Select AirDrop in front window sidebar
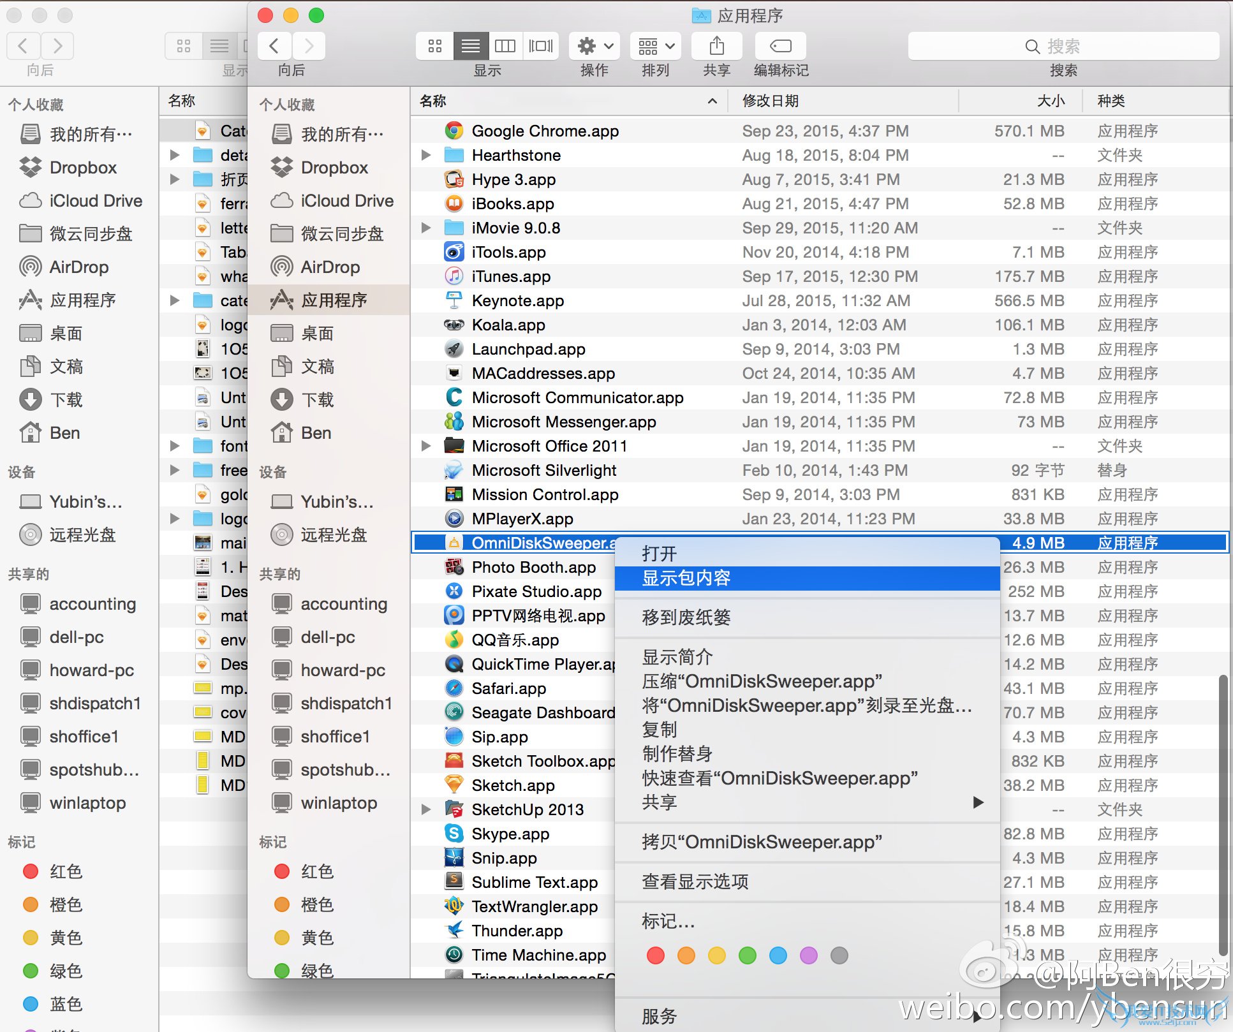Screen dimensions: 1233x1032 (330, 267)
